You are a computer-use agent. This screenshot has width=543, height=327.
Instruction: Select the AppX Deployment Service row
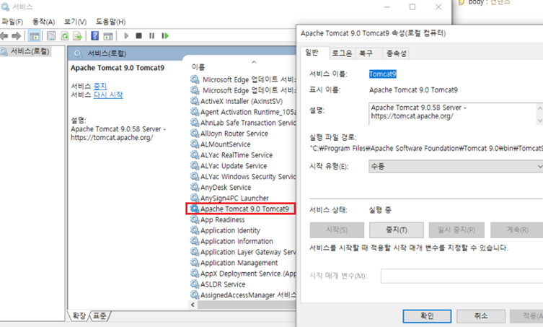(x=242, y=274)
